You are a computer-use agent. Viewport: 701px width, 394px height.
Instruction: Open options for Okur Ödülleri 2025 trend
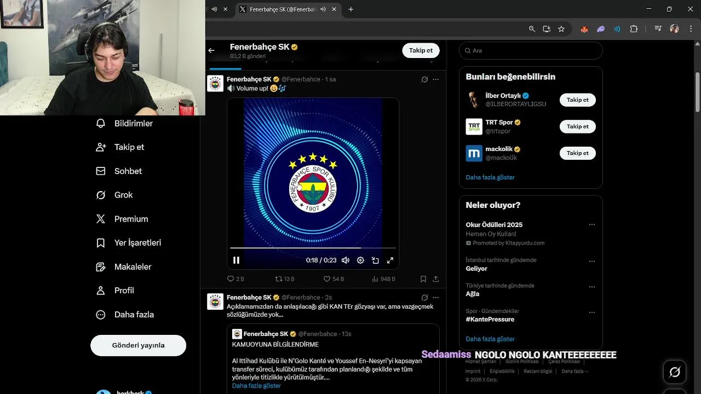click(x=591, y=225)
